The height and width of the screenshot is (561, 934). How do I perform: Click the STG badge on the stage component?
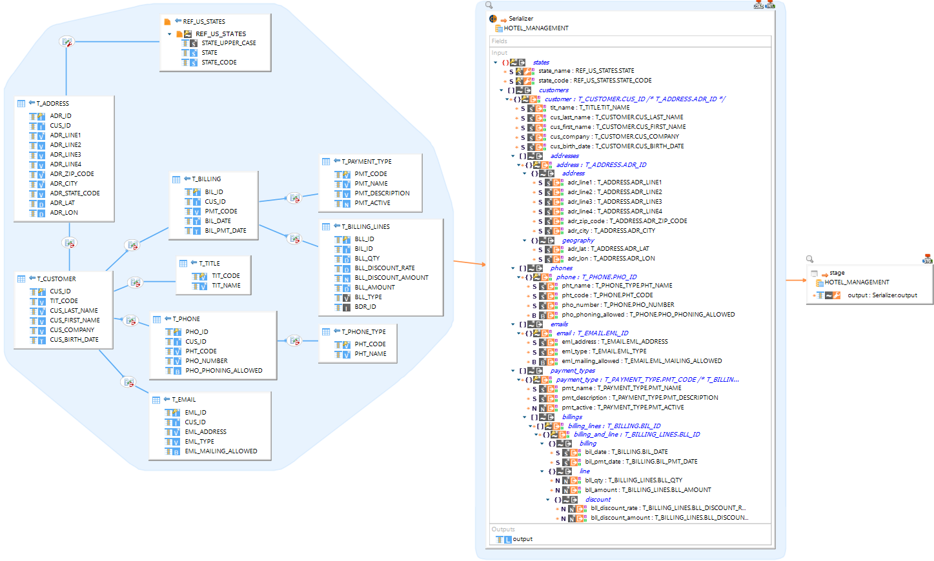tap(928, 261)
